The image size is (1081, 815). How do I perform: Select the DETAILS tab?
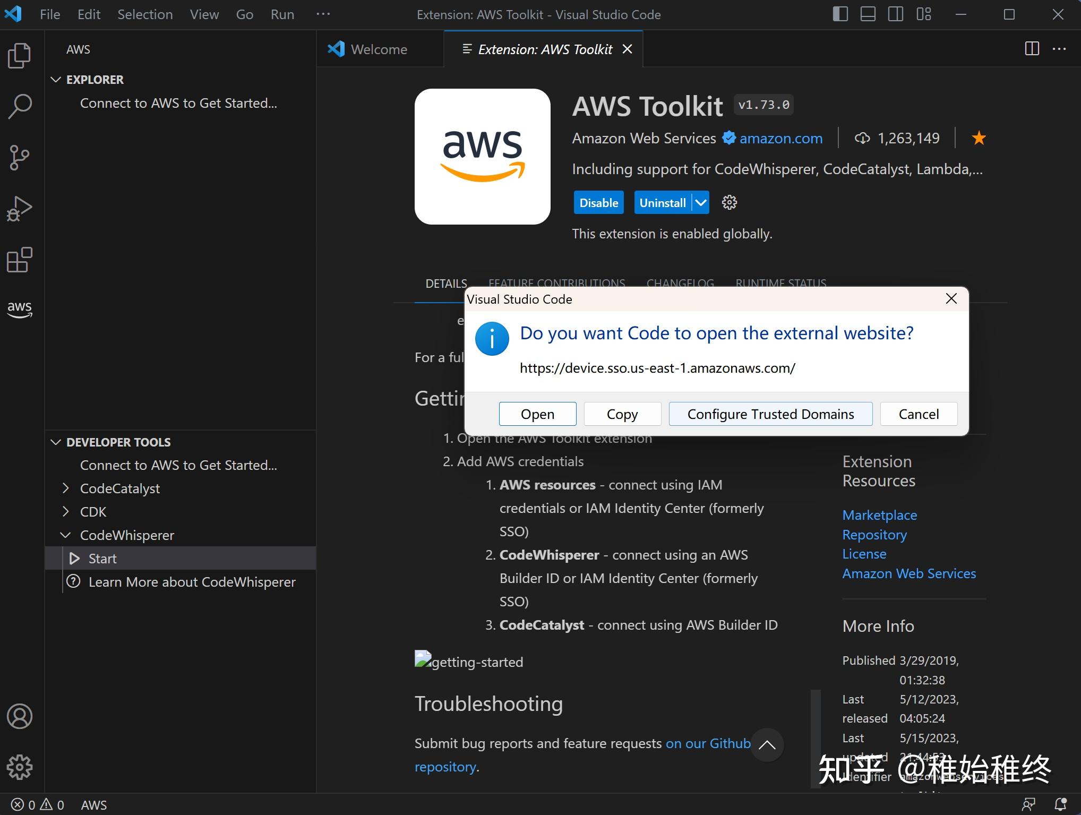coord(446,284)
